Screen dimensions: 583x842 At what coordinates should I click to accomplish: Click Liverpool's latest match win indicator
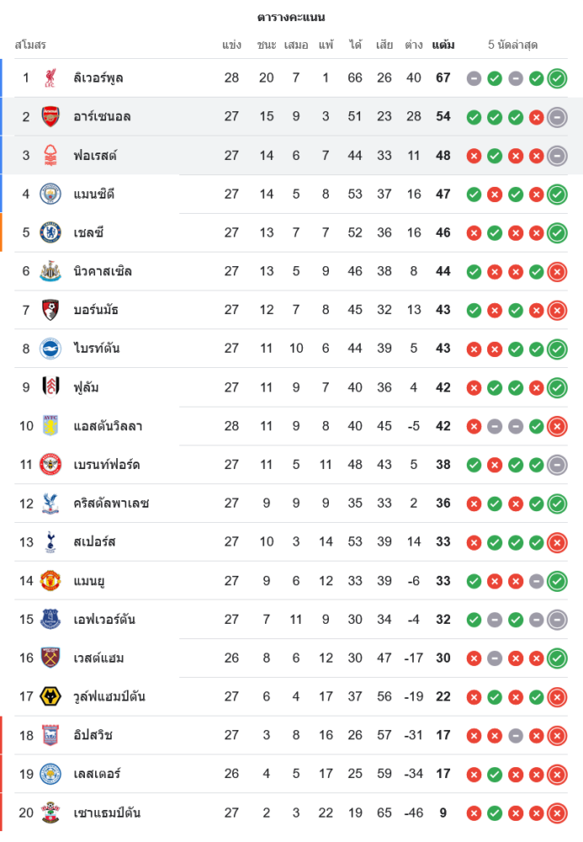(556, 78)
